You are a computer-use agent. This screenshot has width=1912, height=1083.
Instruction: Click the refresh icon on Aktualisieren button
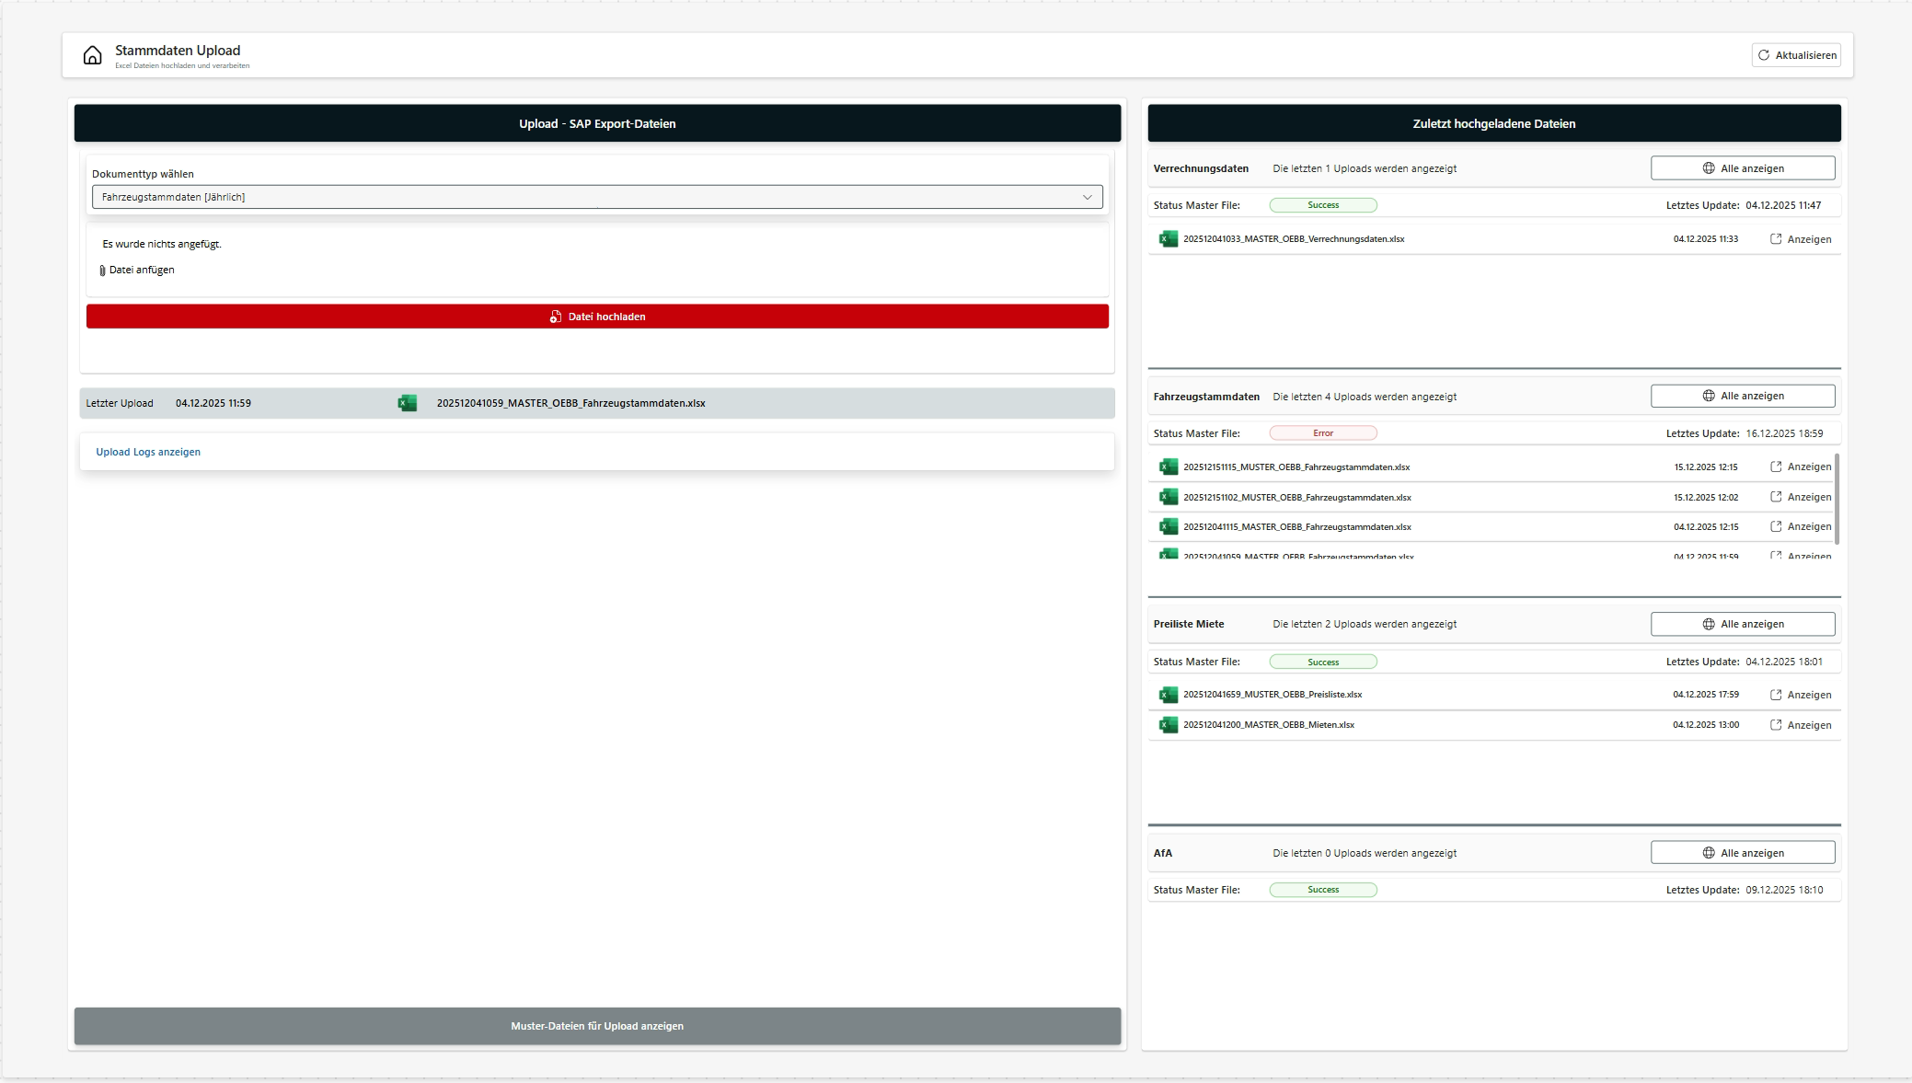point(1763,54)
